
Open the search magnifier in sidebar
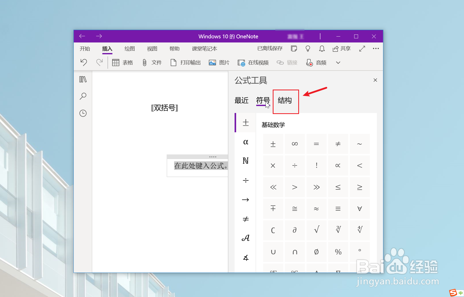pyautogui.click(x=83, y=96)
